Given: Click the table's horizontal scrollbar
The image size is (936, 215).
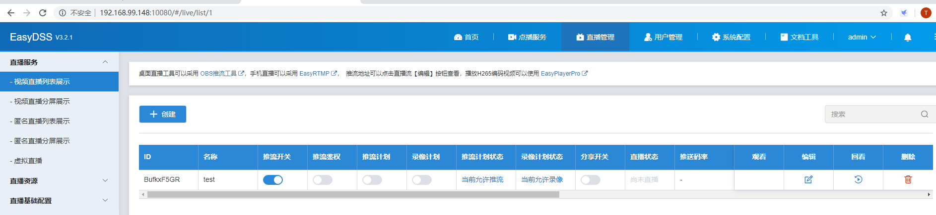Looking at the screenshot, I should 353,195.
